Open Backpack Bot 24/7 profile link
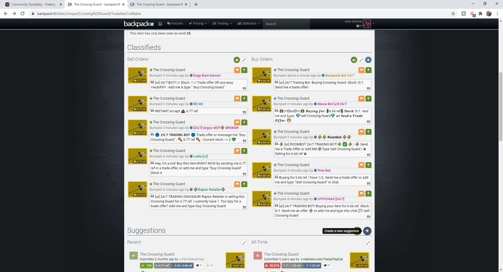The width and height of the screenshot is (503, 272). pos(340,75)
